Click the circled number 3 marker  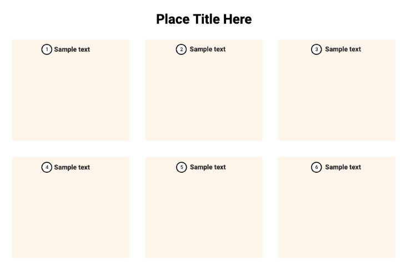(x=317, y=49)
